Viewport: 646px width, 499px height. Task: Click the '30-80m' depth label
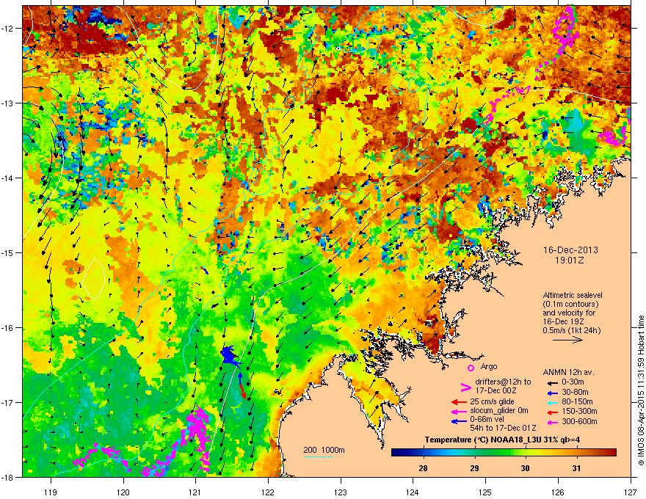(574, 392)
